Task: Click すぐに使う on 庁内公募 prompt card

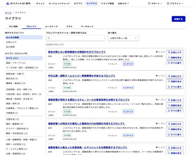Action: point(175,87)
